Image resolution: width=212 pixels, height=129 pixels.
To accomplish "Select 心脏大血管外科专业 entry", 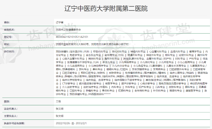I will 73,59.
